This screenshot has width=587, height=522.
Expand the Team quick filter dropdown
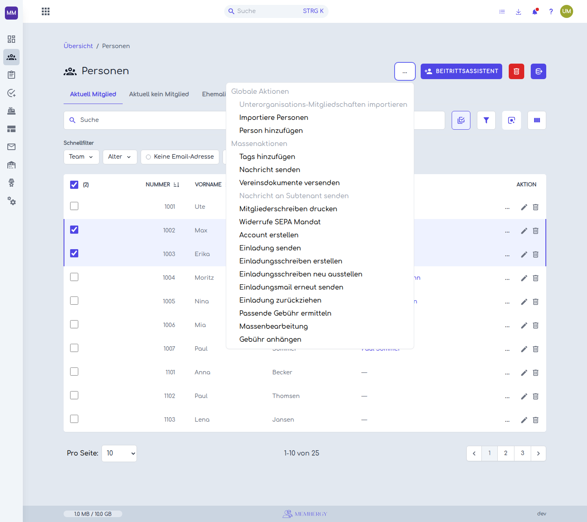[82, 157]
